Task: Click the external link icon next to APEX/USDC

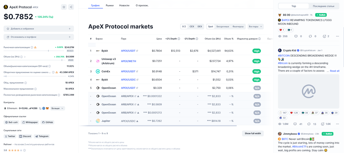Action: point(138,80)
